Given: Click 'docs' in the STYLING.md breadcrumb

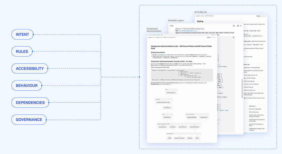Looking at the screenshot, I should [x=202, y=16].
